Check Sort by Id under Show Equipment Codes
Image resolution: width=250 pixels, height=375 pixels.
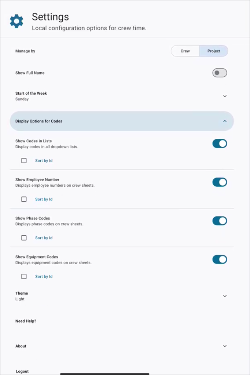24,276
